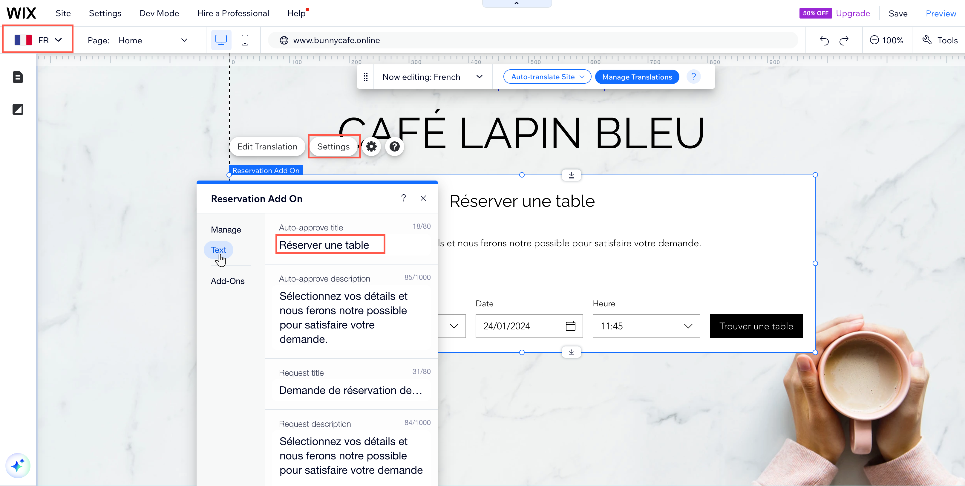Image resolution: width=965 pixels, height=486 pixels.
Task: Click the blog/pages sidebar icon
Action: 17,77
